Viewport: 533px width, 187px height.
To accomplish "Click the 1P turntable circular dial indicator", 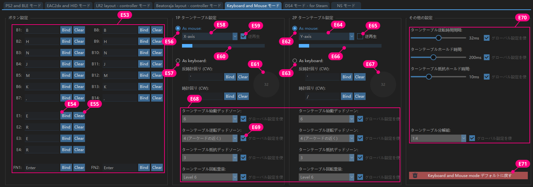I will coord(266,84).
